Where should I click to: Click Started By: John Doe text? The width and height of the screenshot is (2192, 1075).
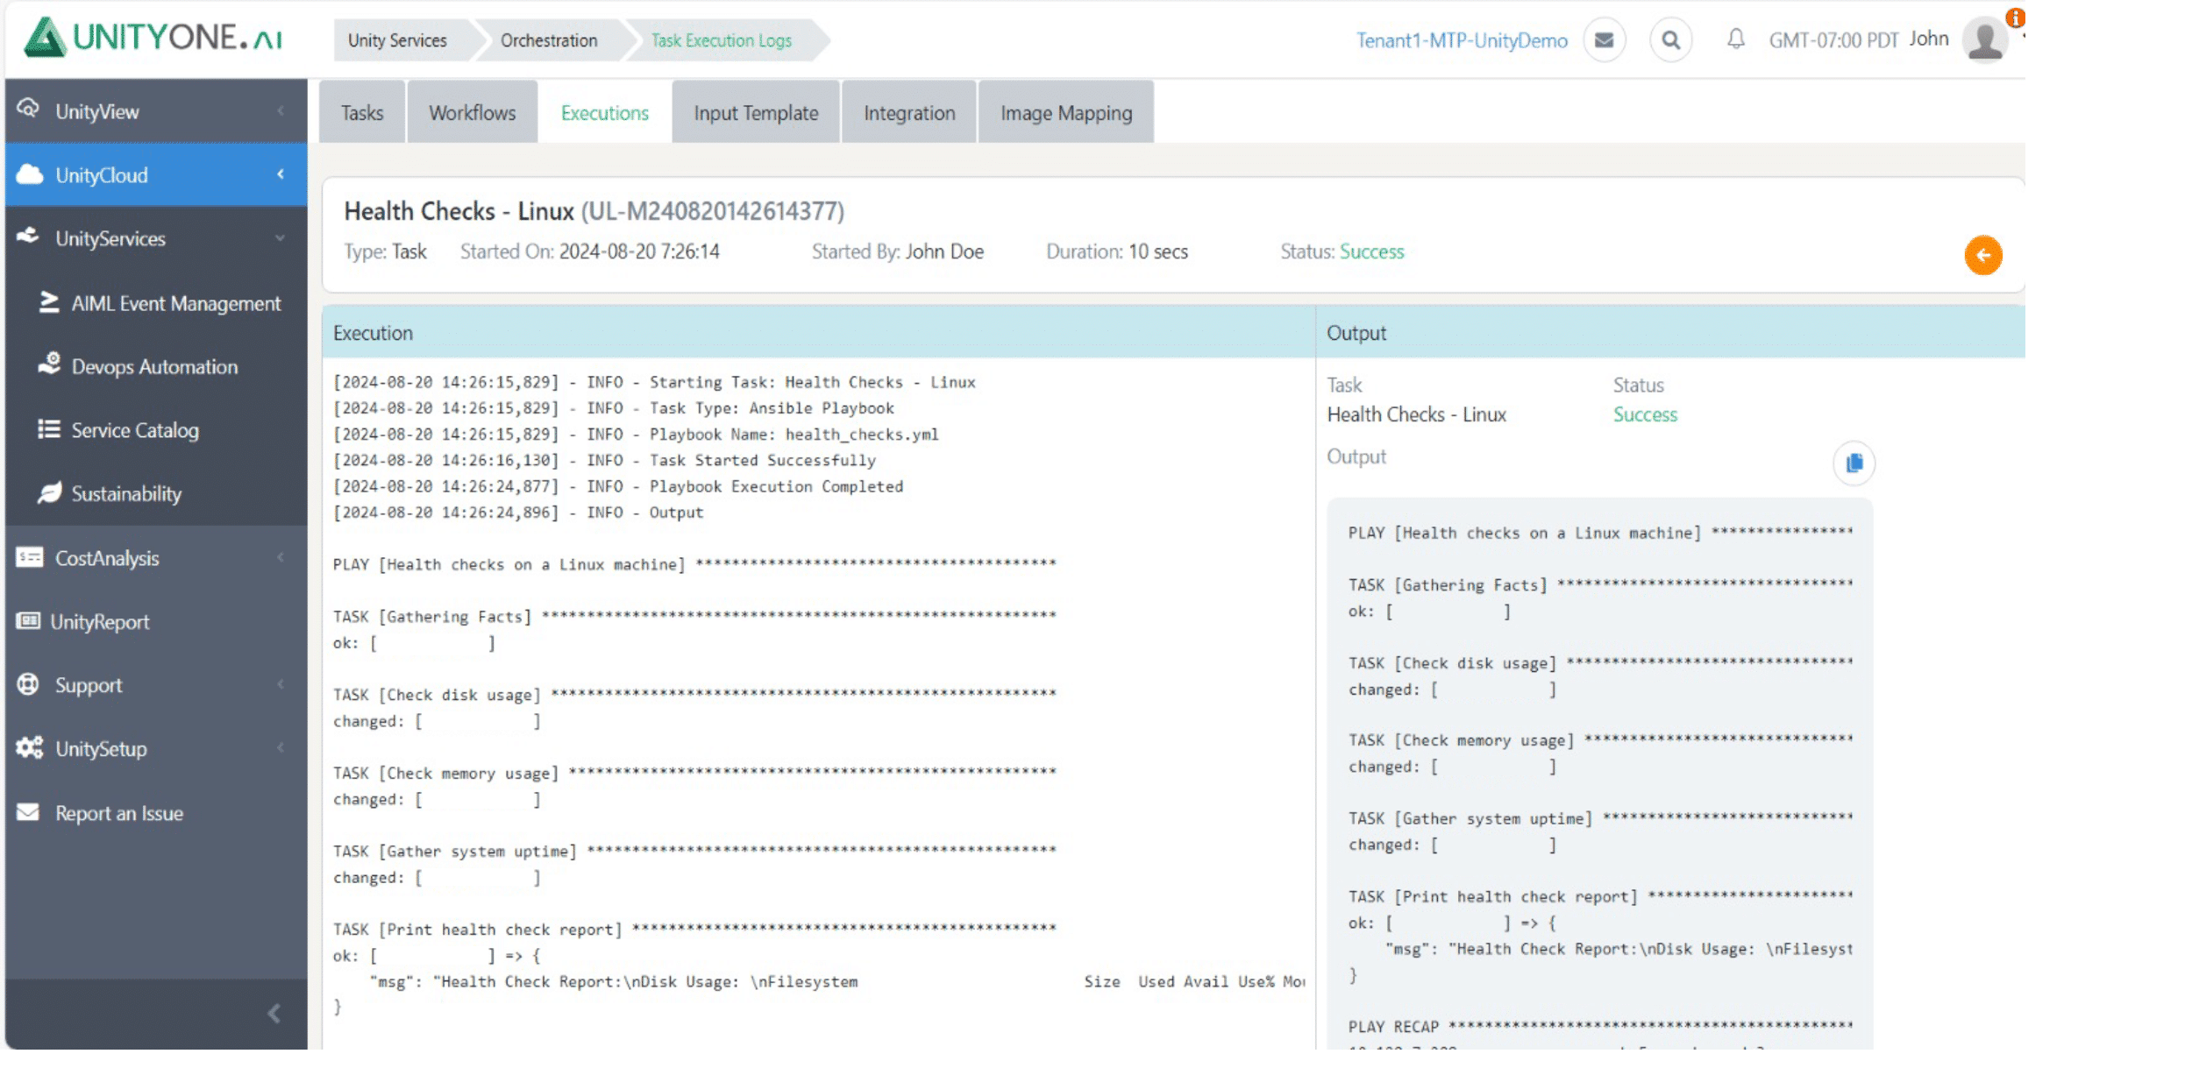[898, 251]
